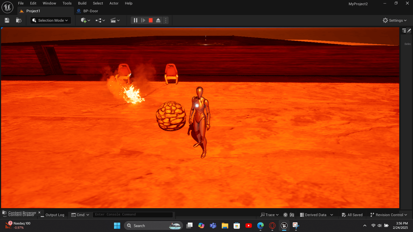Pause the play-in-editor simulation

pyautogui.click(x=136, y=20)
